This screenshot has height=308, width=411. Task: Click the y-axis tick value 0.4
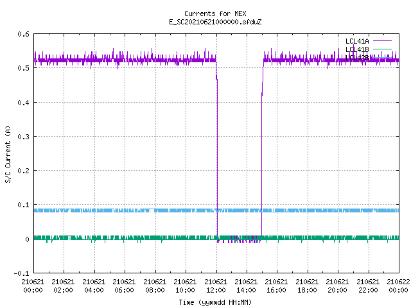coord(23,103)
